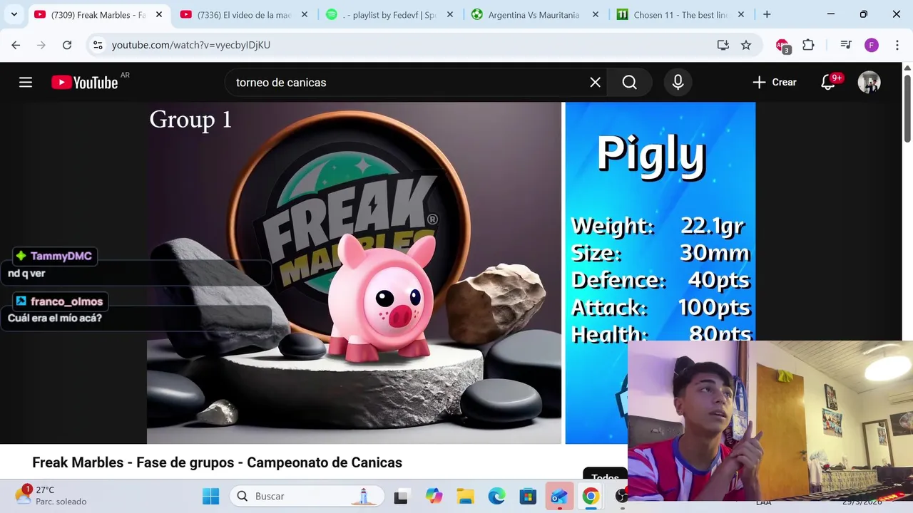Go forward in browser history
The height and width of the screenshot is (513, 913).
(x=41, y=45)
